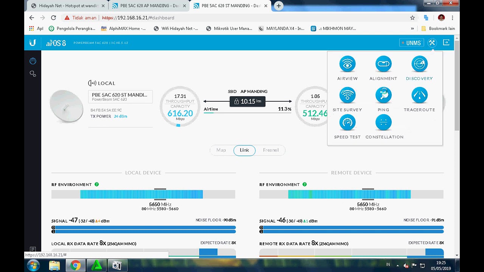Viewport: 484px width, 272px height.
Task: Select the Fresnel view tab
Action: click(x=271, y=150)
